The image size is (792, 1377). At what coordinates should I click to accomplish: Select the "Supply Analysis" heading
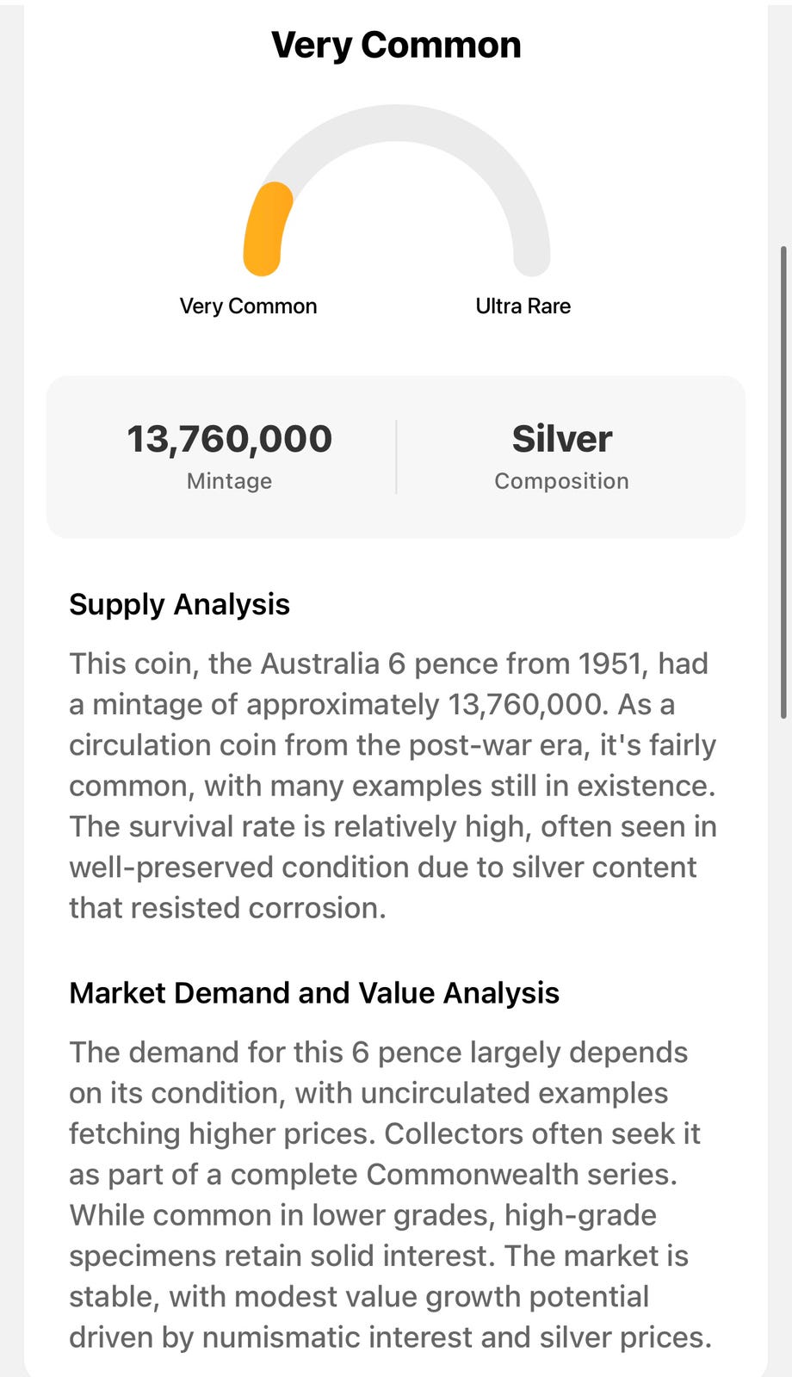(x=179, y=604)
